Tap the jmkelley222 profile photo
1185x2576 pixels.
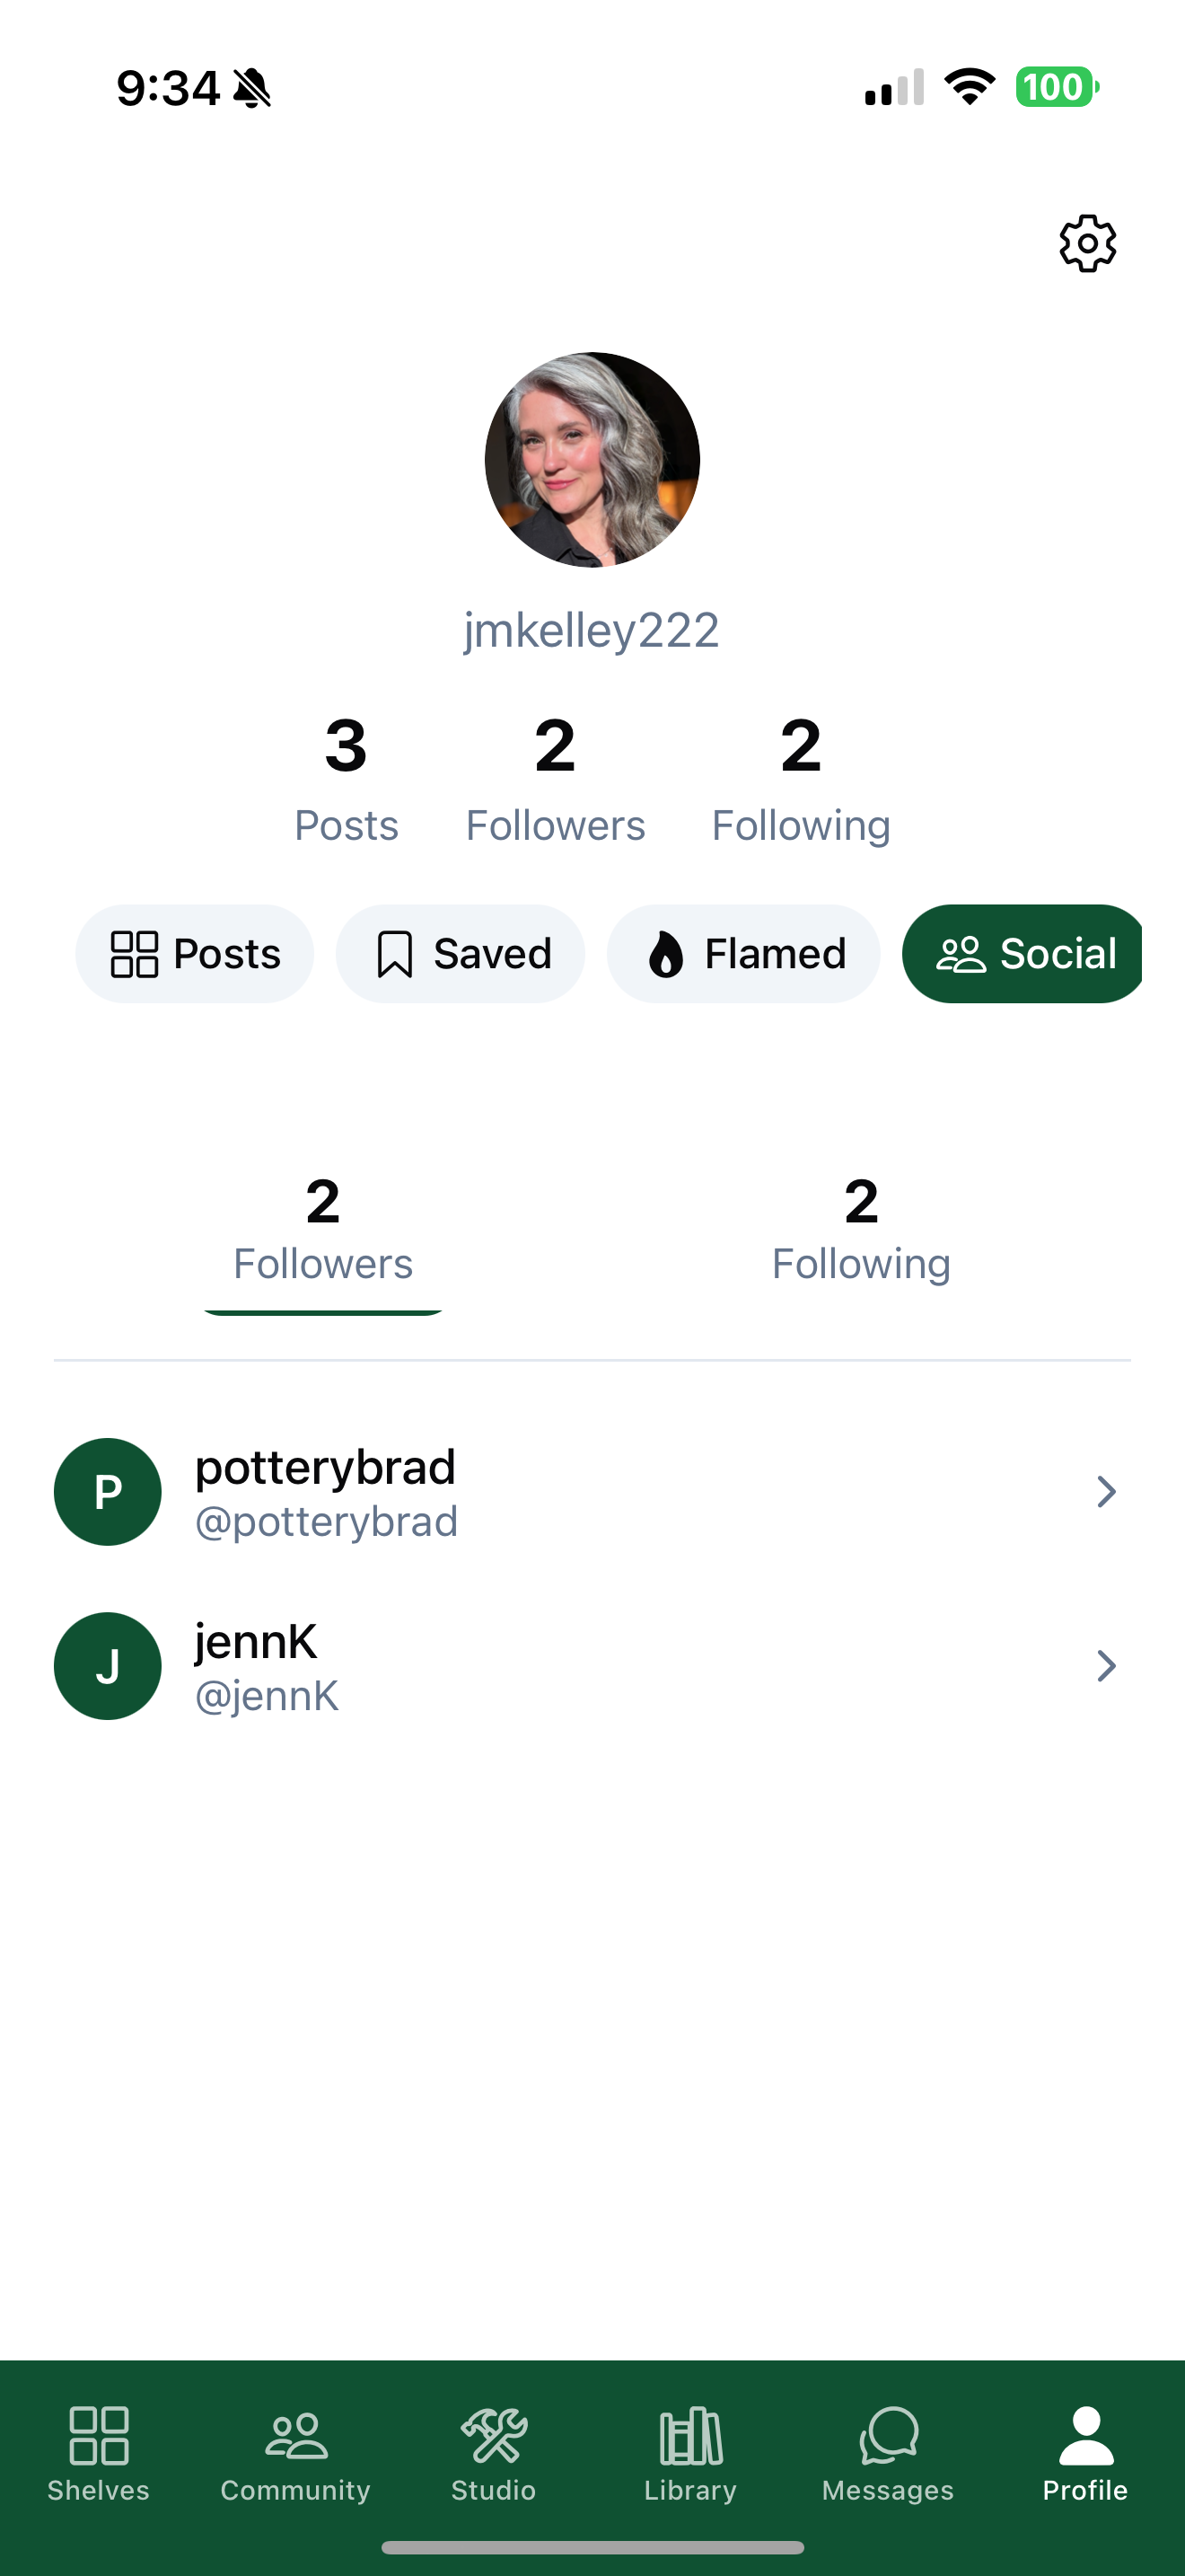[x=592, y=460]
